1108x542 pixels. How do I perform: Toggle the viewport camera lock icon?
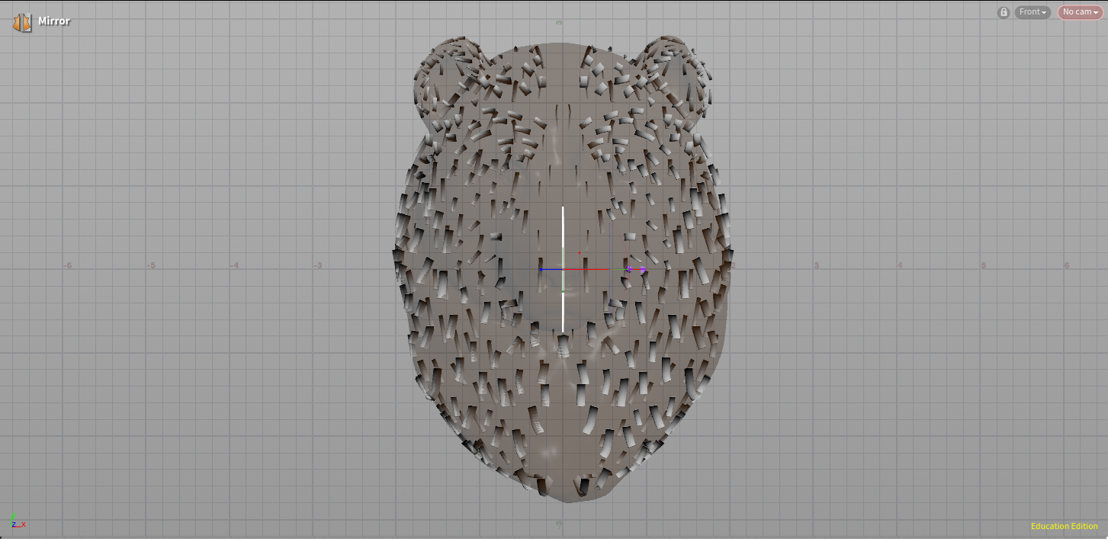(x=1004, y=12)
